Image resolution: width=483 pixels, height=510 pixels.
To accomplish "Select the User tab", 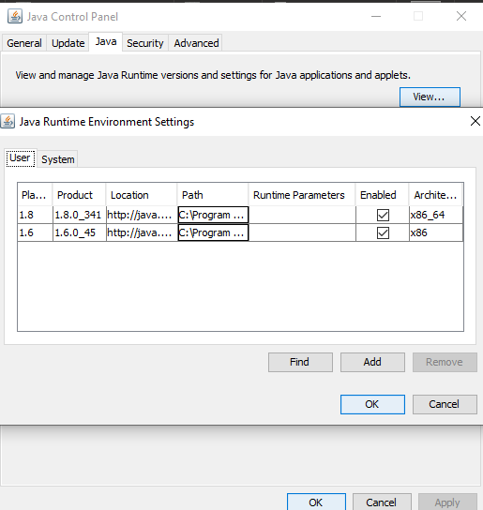I will click(21, 158).
